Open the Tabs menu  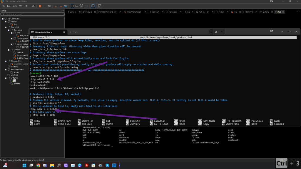point(26,6)
